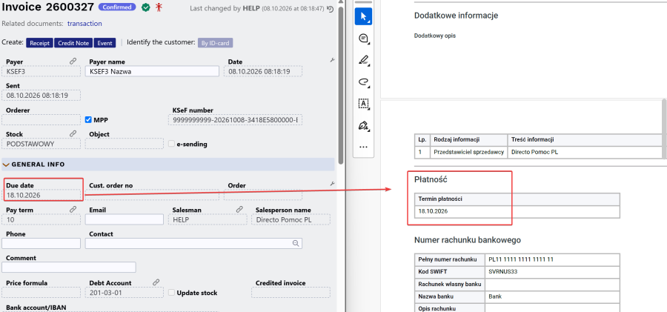The image size is (667, 312).
Task: Click the magnifier icon in Contact field
Action: coord(296,243)
